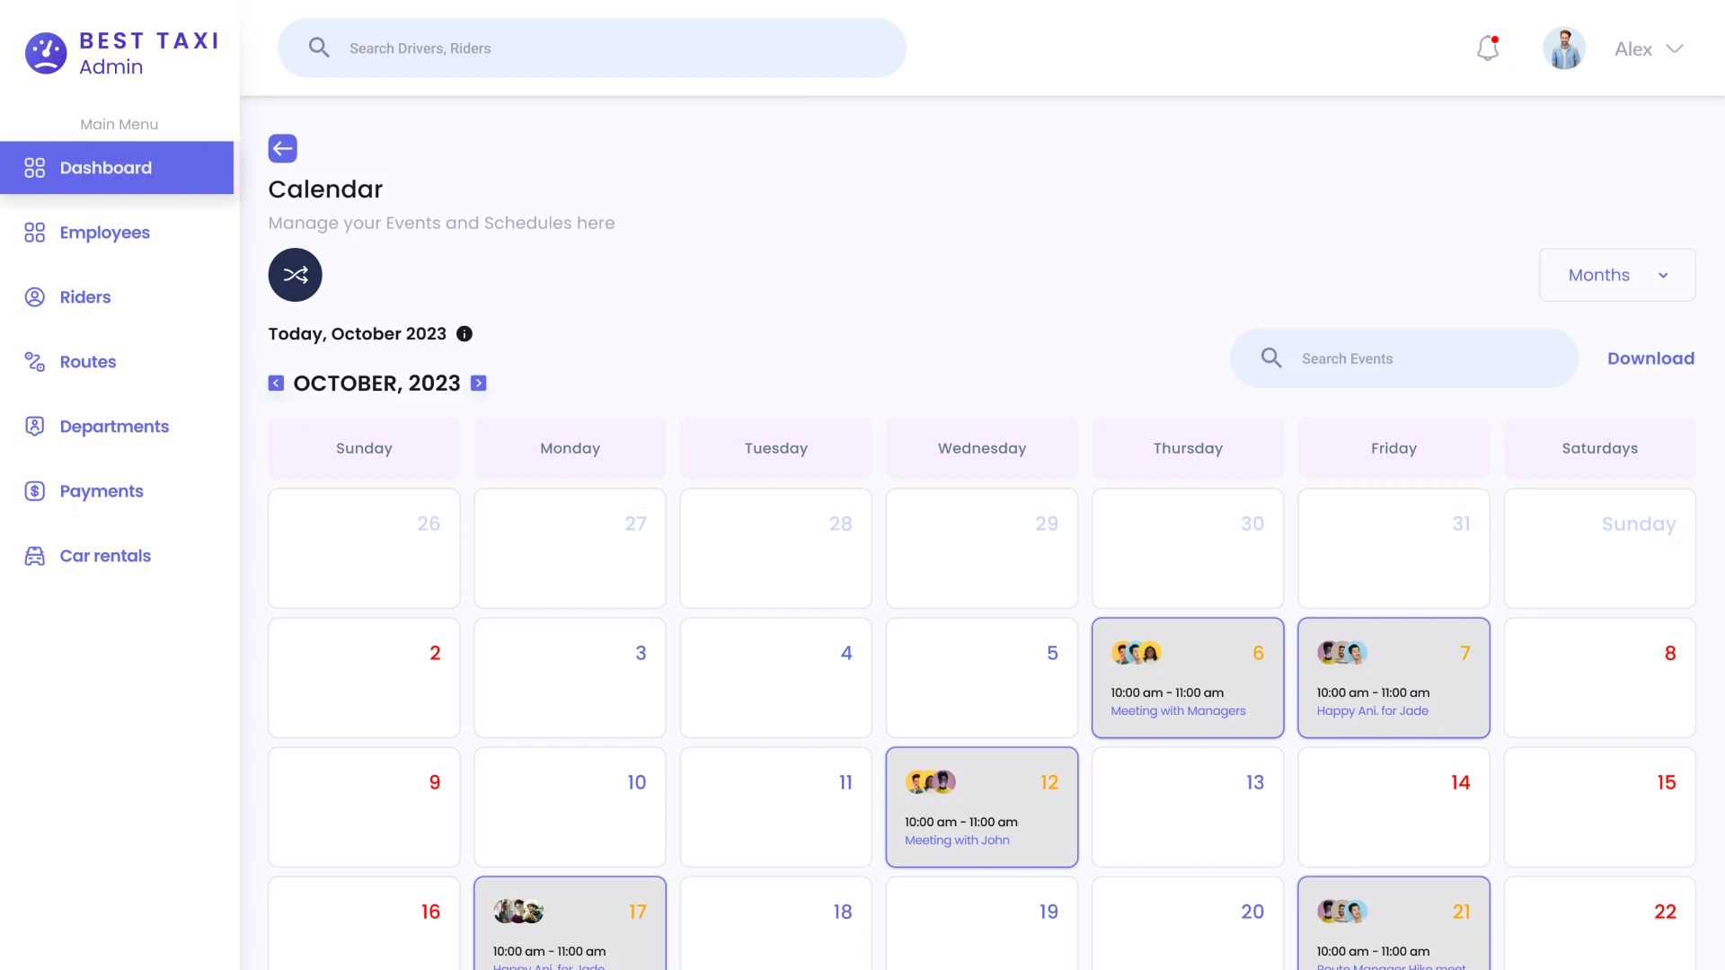
Task: Expand the Alex account menu
Action: pyautogui.click(x=1649, y=49)
